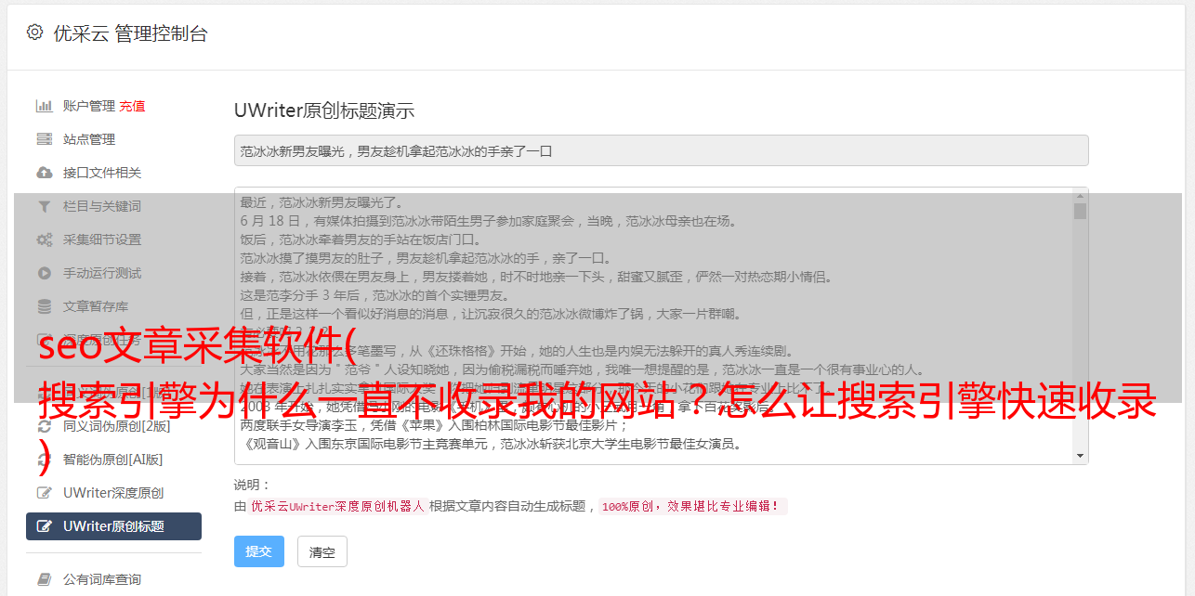1195x596 pixels.
Task: Click the 文章暂存库 database icon
Action: [44, 306]
